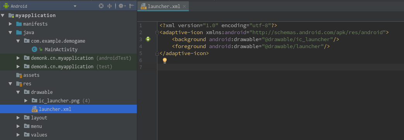Expand the menu folder

point(18,126)
